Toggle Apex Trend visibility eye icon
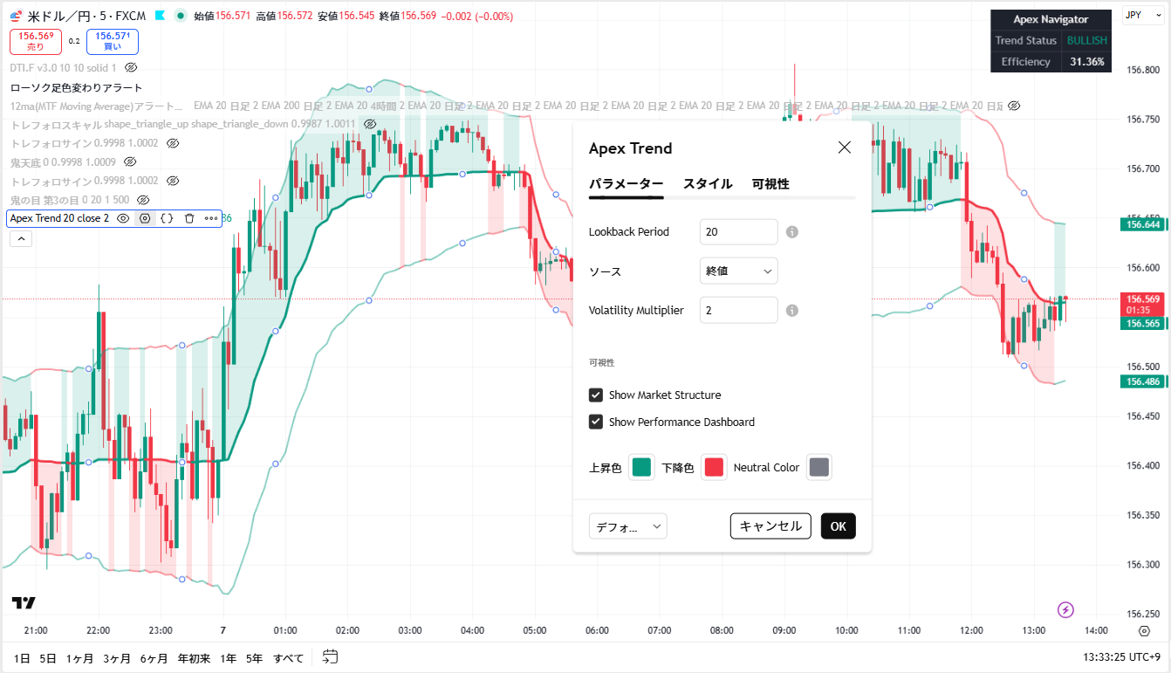 click(x=123, y=218)
